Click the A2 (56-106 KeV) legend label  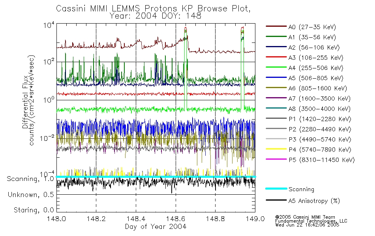[x=314, y=48]
